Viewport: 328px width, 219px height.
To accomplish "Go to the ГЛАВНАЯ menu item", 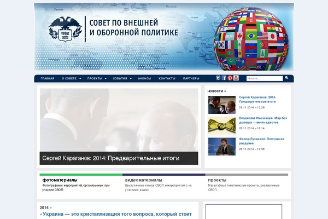I will (x=48, y=78).
